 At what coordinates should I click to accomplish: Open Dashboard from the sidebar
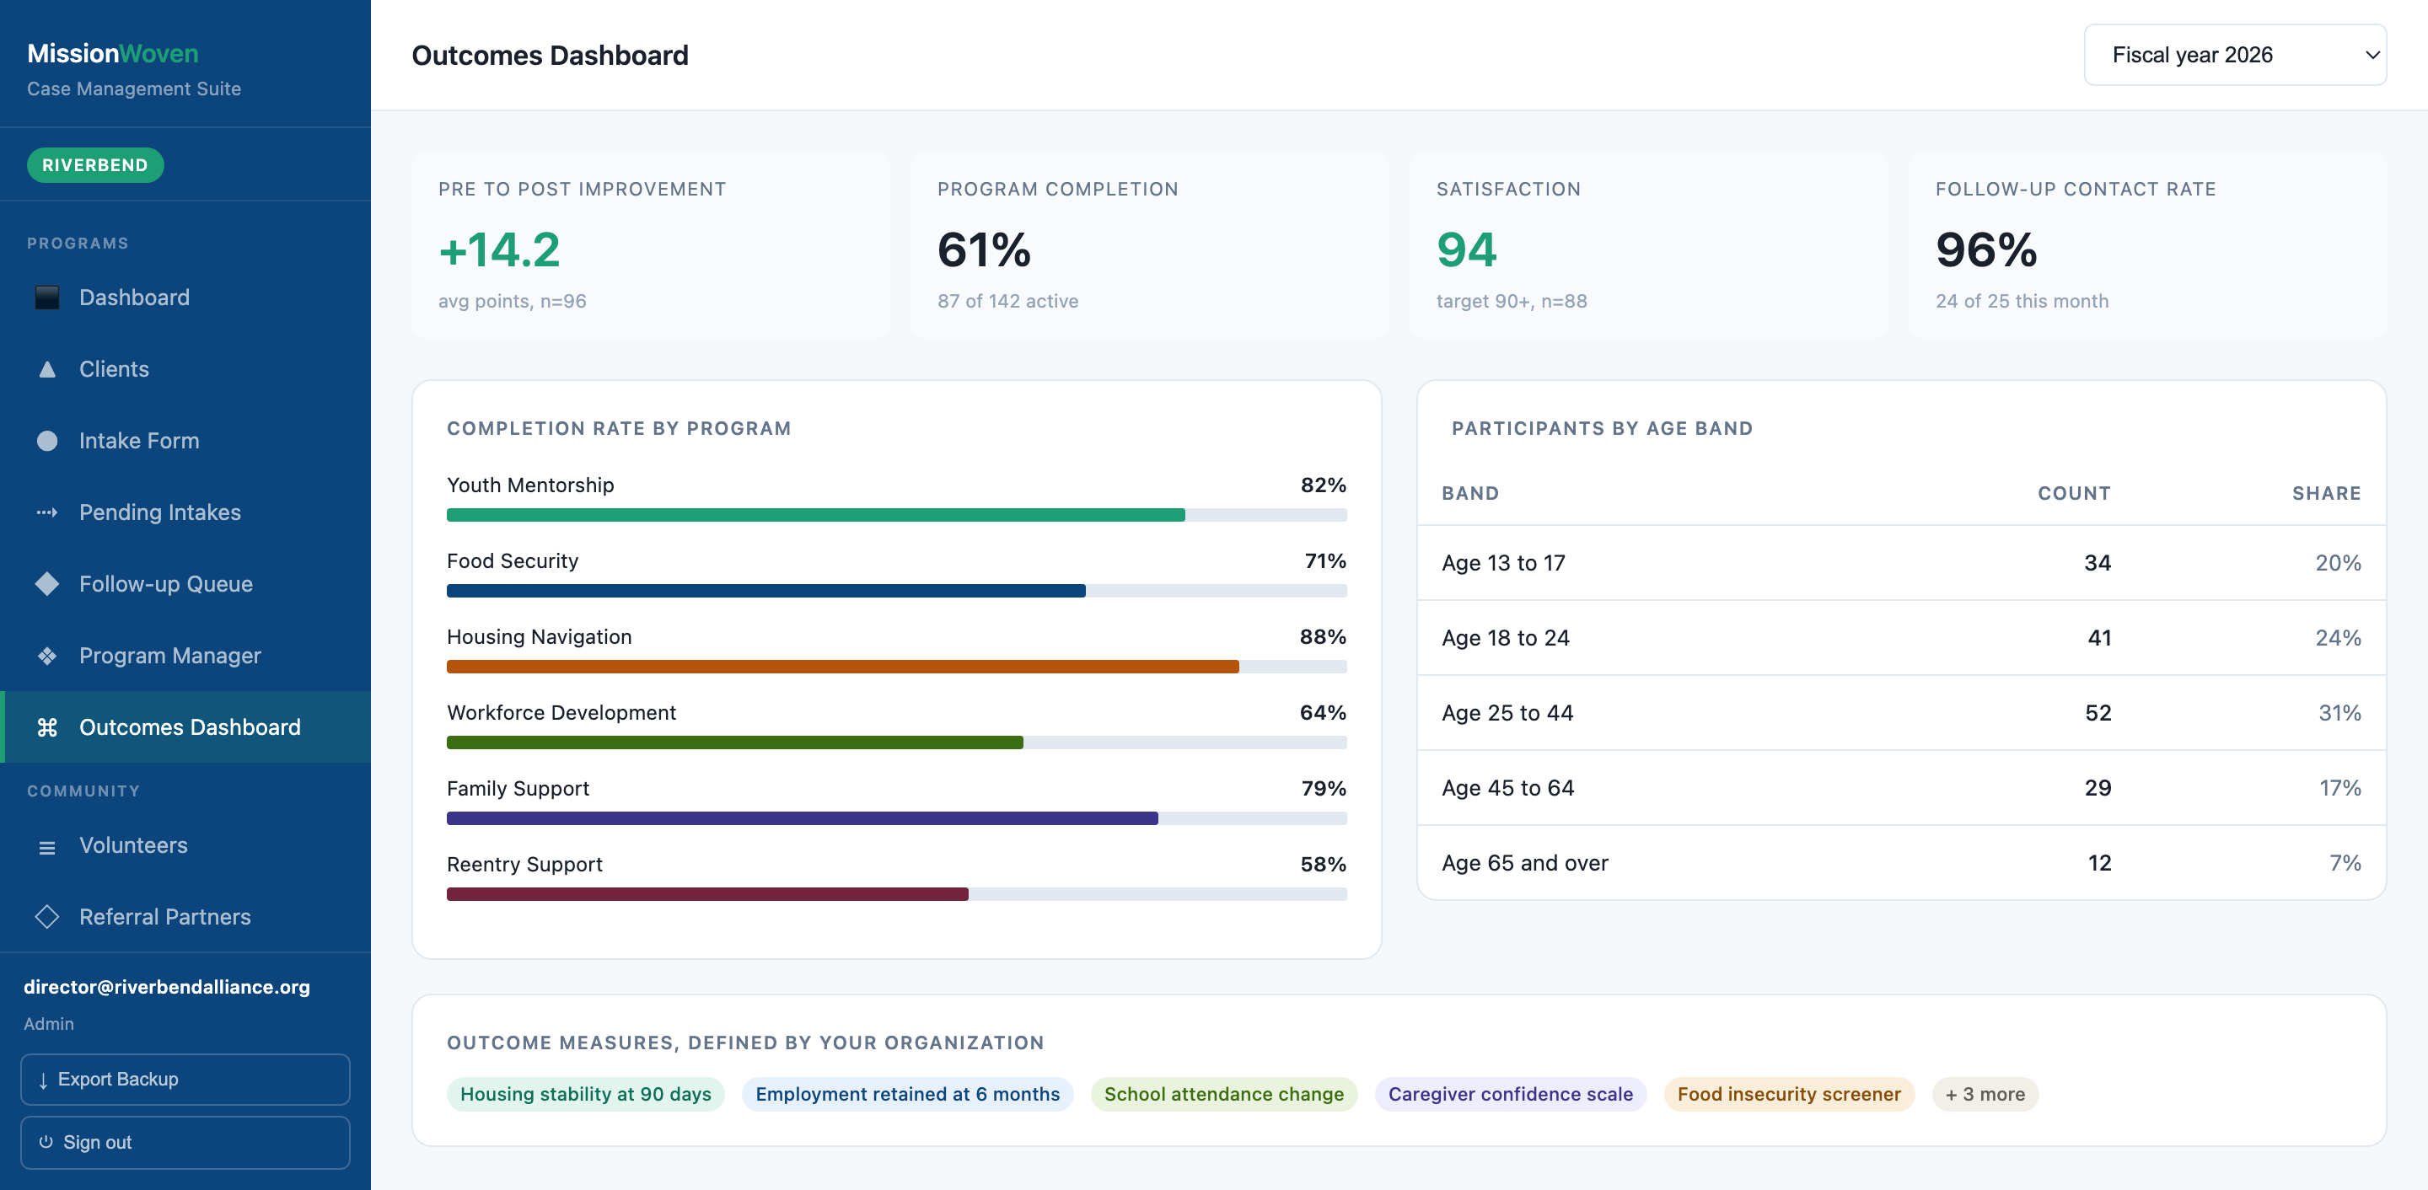pyautogui.click(x=185, y=297)
